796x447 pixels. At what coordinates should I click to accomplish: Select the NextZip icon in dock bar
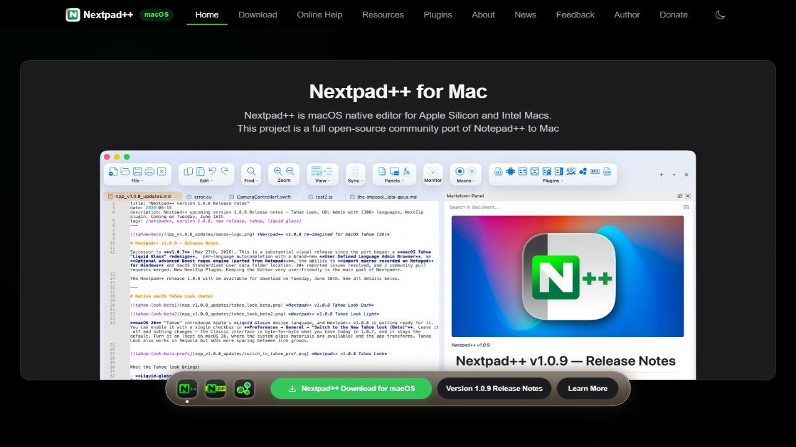pos(216,389)
